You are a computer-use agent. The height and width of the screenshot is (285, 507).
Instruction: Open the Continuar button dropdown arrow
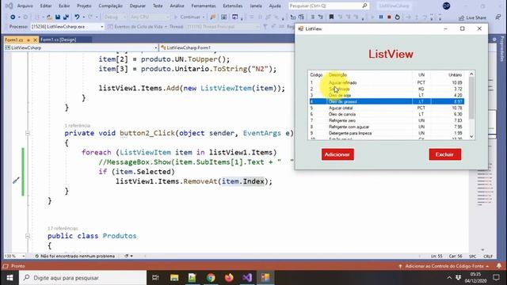204,17
